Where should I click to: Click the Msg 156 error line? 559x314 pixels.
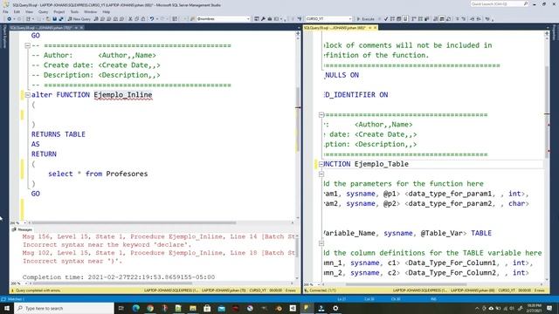point(159,236)
